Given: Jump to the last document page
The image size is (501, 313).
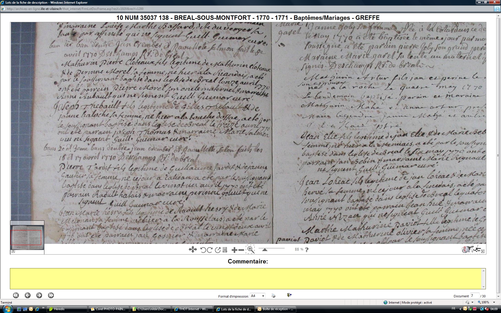Looking at the screenshot, I should coord(51,295).
